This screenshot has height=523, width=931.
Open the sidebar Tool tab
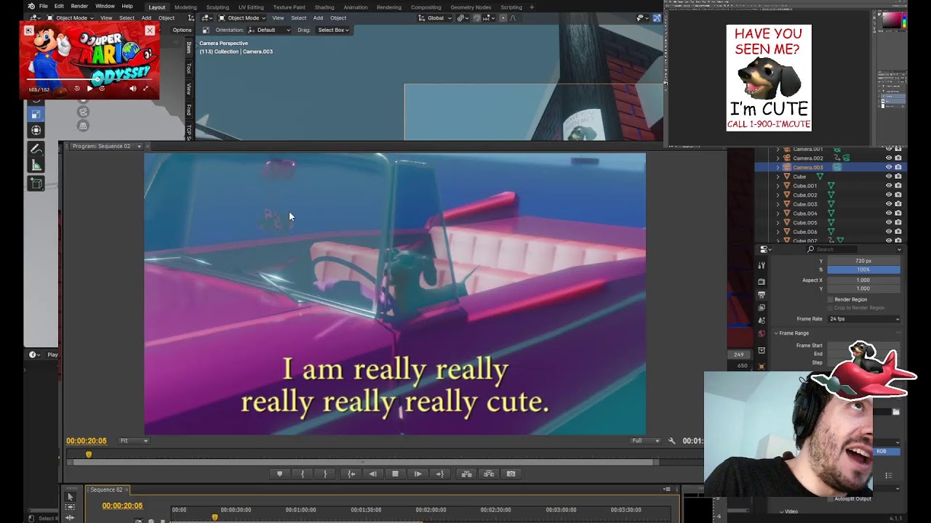(189, 68)
